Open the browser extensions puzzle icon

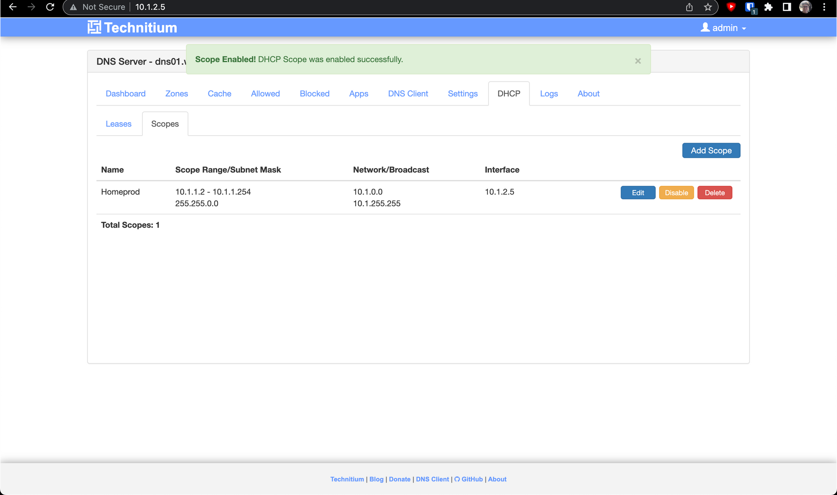[x=768, y=7]
